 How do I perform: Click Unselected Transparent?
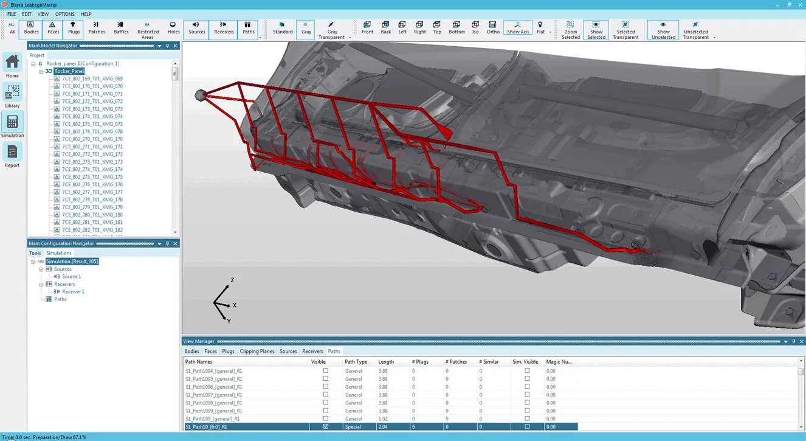pos(695,30)
